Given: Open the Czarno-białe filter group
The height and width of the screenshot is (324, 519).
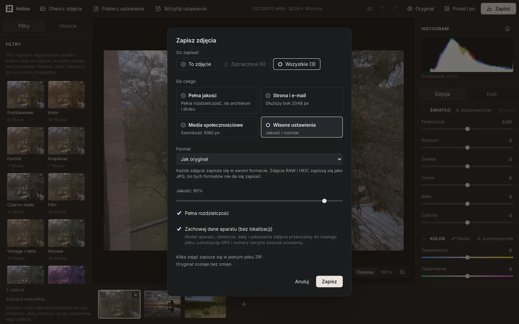Looking at the screenshot, I should 26,194.
